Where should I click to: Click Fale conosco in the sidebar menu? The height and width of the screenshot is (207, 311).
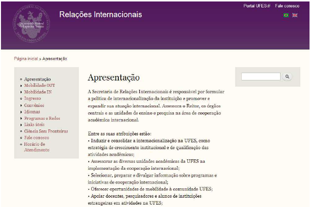(36, 138)
